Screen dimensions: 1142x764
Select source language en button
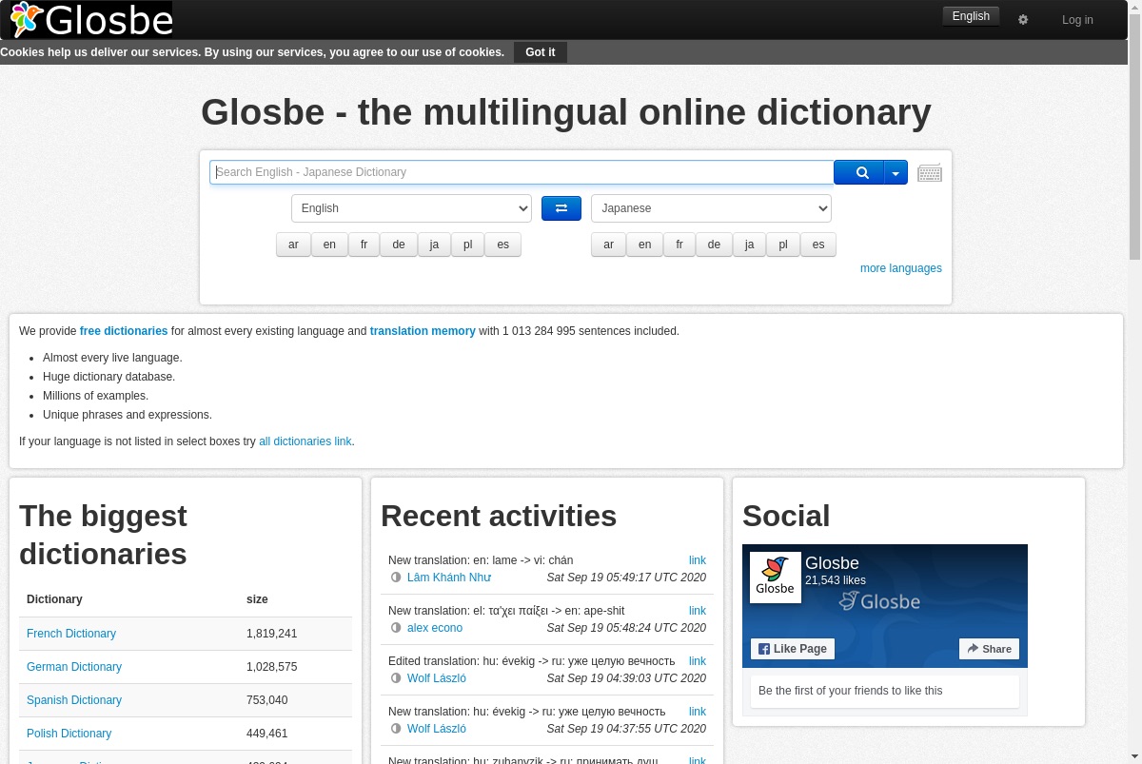point(329,245)
